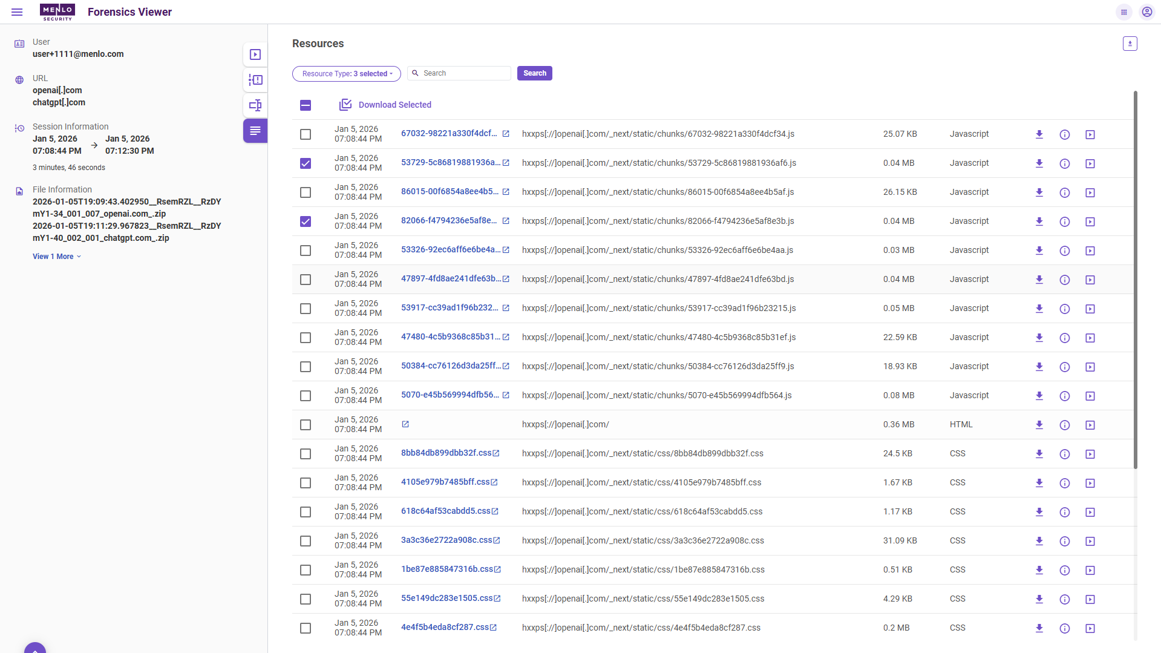
Task: Open 82066-f4794236e5af8e3b.js in new tab icon
Action: point(506,221)
